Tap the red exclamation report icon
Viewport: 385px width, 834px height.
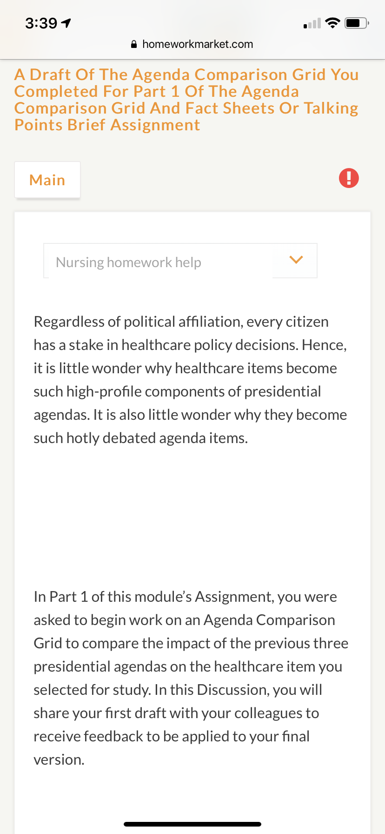click(349, 178)
